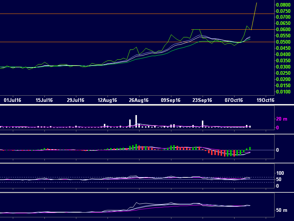Click the 0.0700 price axis label

(283, 17)
